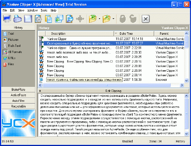Select the New Clipping row at 2:20:16
The width and height of the screenshot is (191, 146).
point(112,61)
